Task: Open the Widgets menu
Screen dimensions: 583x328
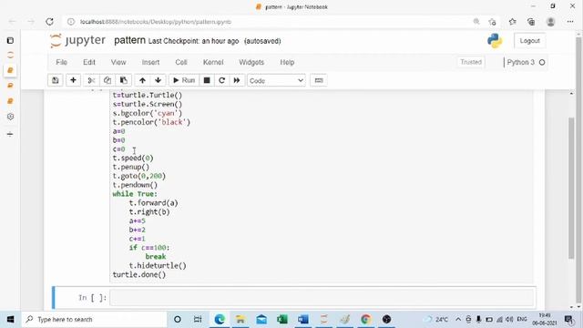Action: coord(251,62)
